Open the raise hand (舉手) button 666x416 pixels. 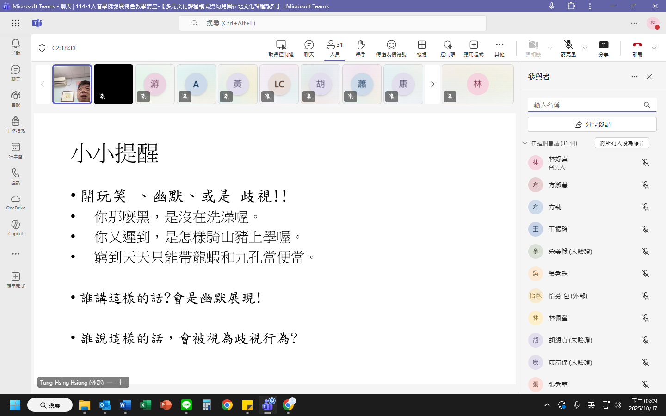click(x=361, y=48)
